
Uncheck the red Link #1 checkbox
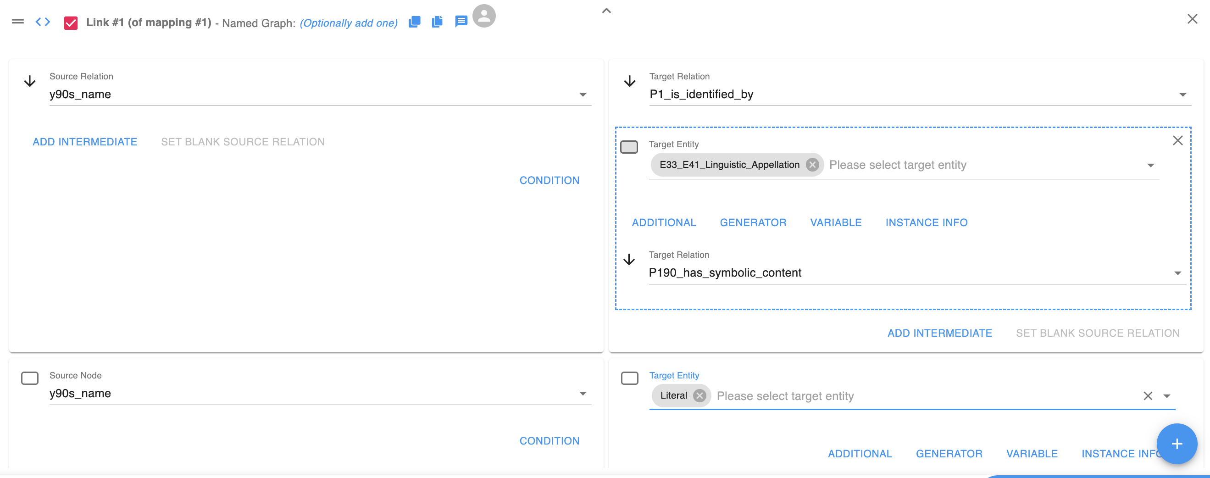point(71,22)
